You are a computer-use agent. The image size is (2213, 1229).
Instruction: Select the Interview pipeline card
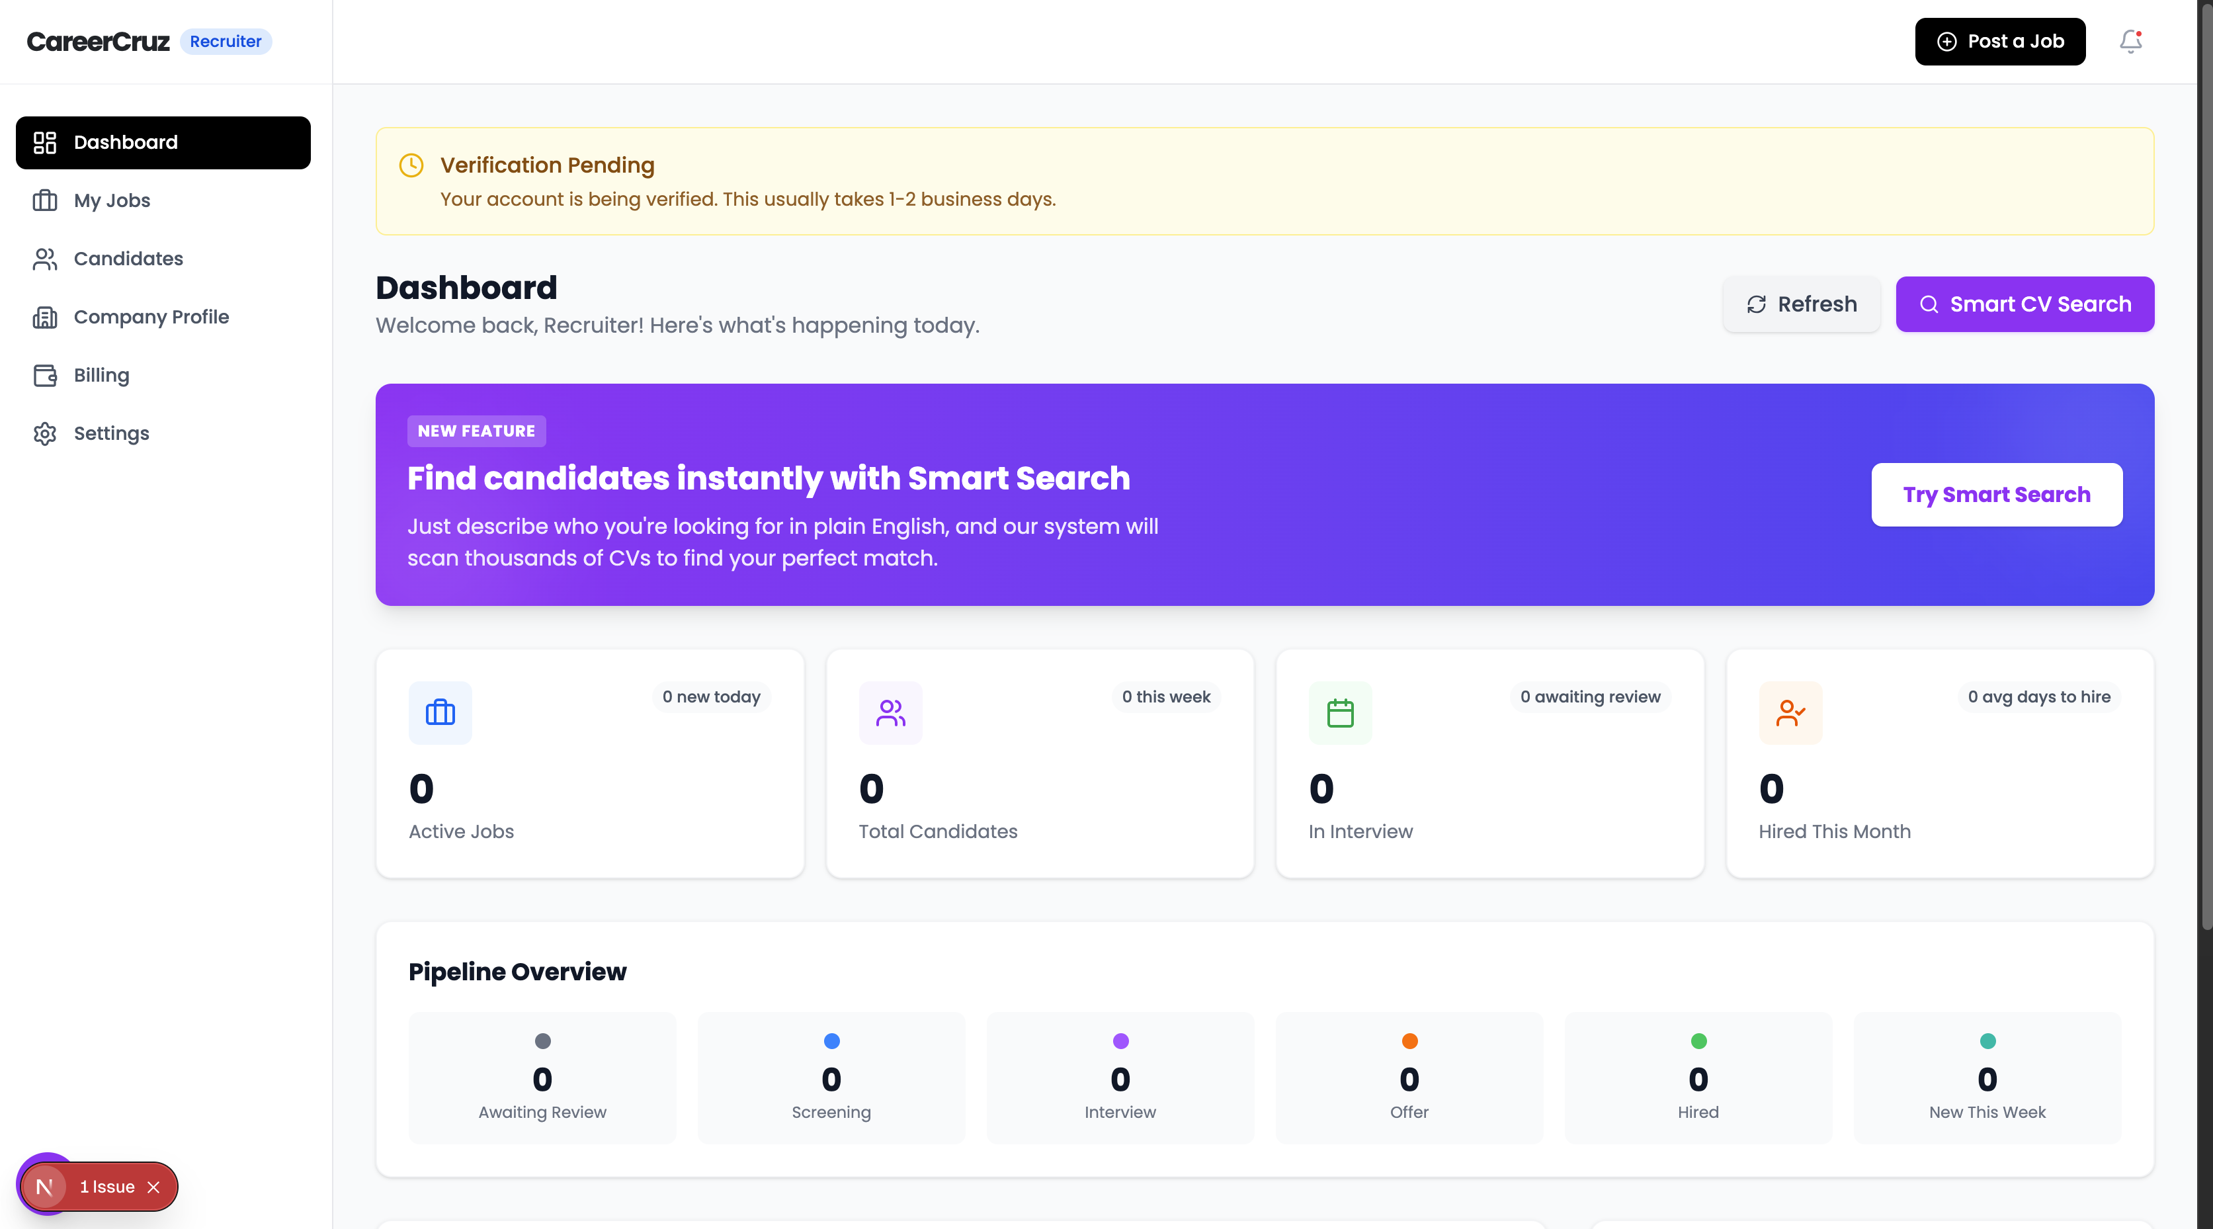click(1120, 1078)
